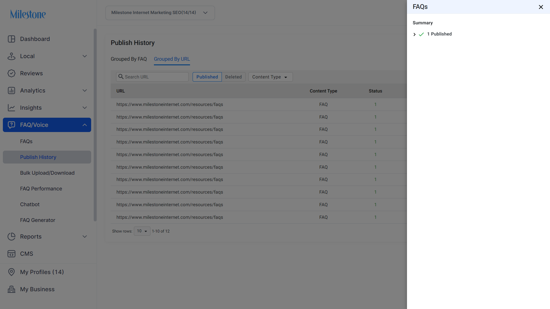Image resolution: width=550 pixels, height=309 pixels.
Task: Open the Dashboard icon in sidebar
Action: [11, 39]
